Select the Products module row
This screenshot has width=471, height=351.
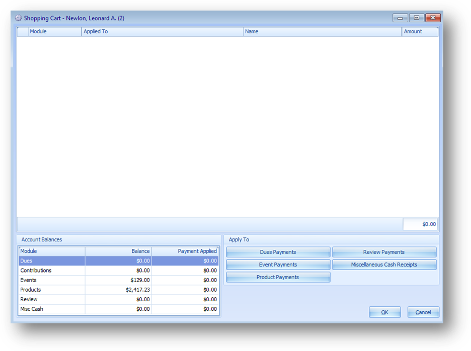[x=119, y=290]
